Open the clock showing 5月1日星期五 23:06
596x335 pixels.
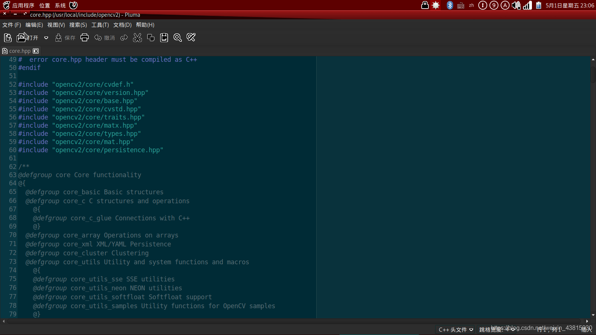point(570,6)
